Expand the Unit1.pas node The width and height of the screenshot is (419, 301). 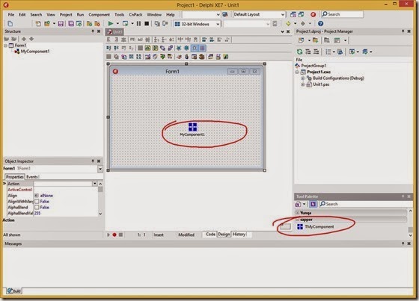[x=303, y=84]
